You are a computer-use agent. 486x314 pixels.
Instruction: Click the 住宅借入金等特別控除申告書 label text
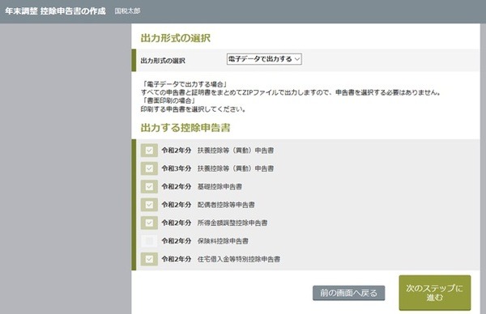pyautogui.click(x=239, y=259)
